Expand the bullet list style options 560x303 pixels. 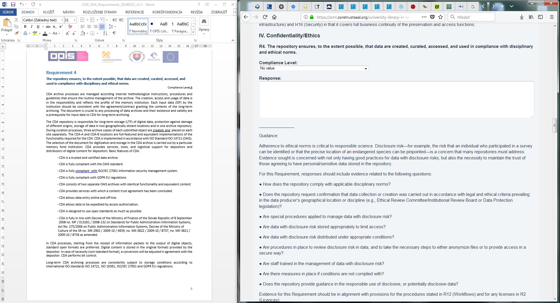coord(87,20)
